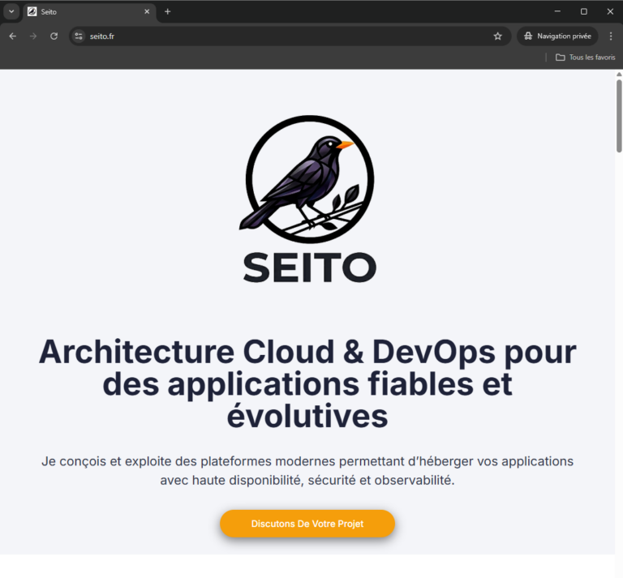Click the forward navigation arrow

[x=33, y=36]
